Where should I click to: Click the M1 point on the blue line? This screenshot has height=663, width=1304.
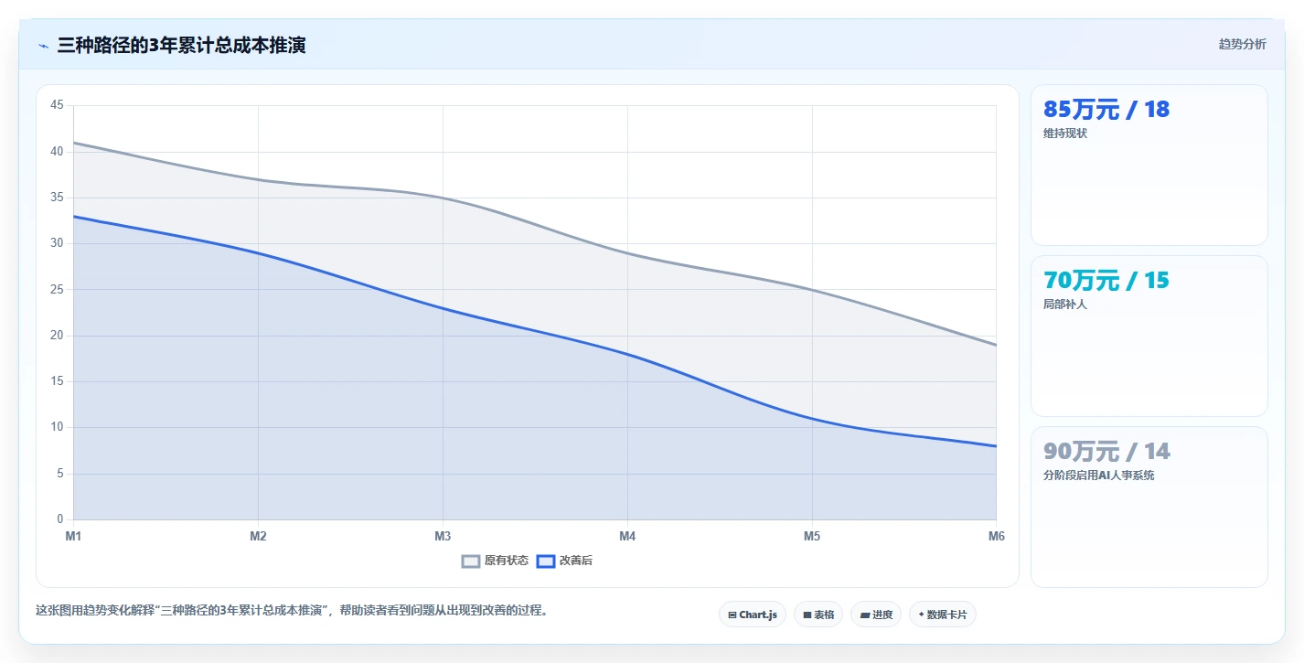tap(73, 217)
